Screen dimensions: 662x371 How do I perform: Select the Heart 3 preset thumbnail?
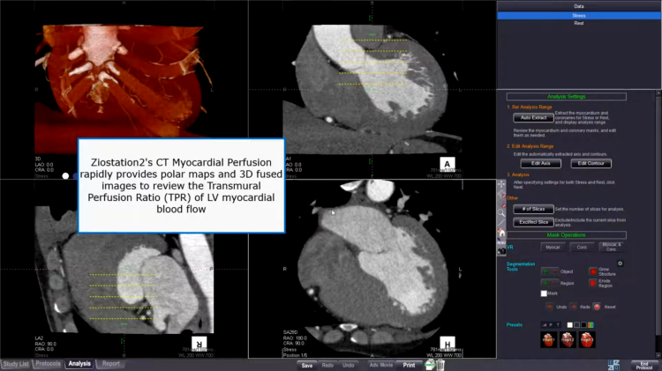[587, 340]
